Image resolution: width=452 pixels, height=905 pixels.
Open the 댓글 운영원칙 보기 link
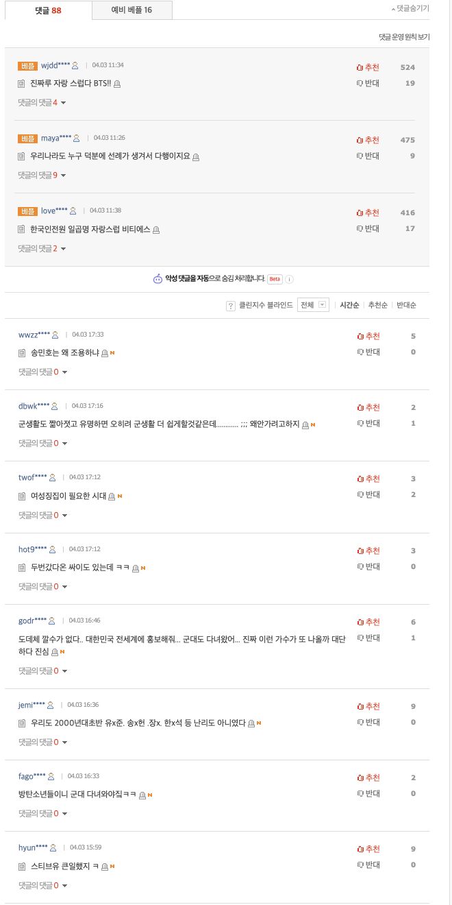point(404,37)
